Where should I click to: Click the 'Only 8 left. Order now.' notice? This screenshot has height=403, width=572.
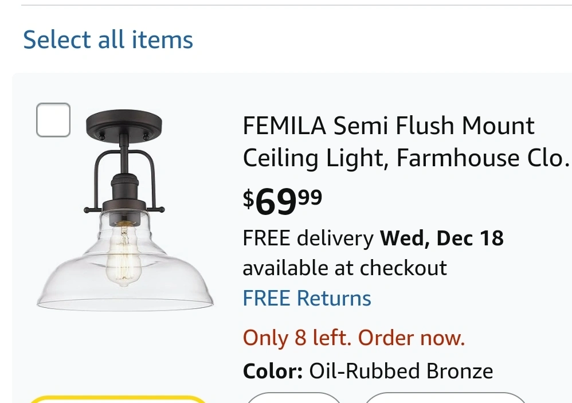tap(354, 338)
